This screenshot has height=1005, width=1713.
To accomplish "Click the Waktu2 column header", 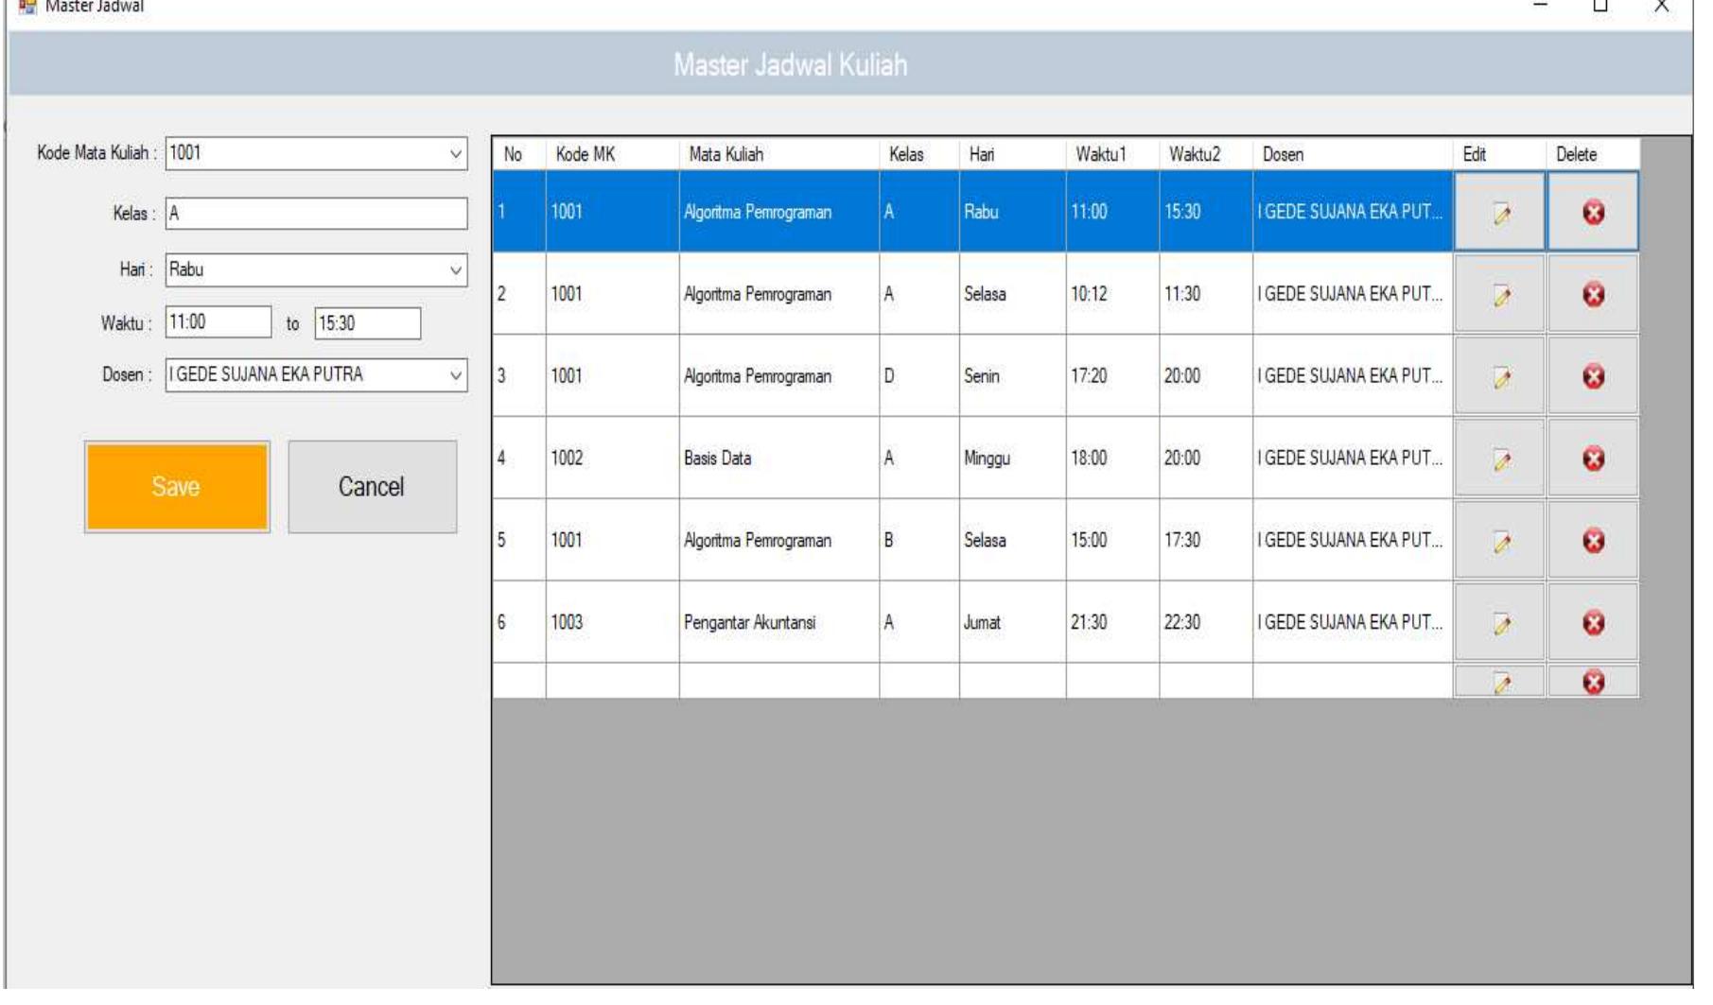I will 1207,155.
